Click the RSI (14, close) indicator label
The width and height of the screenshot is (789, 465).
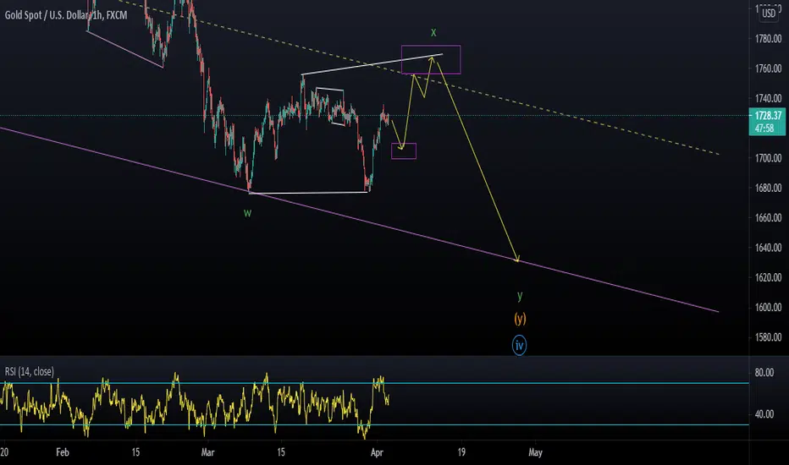29,371
